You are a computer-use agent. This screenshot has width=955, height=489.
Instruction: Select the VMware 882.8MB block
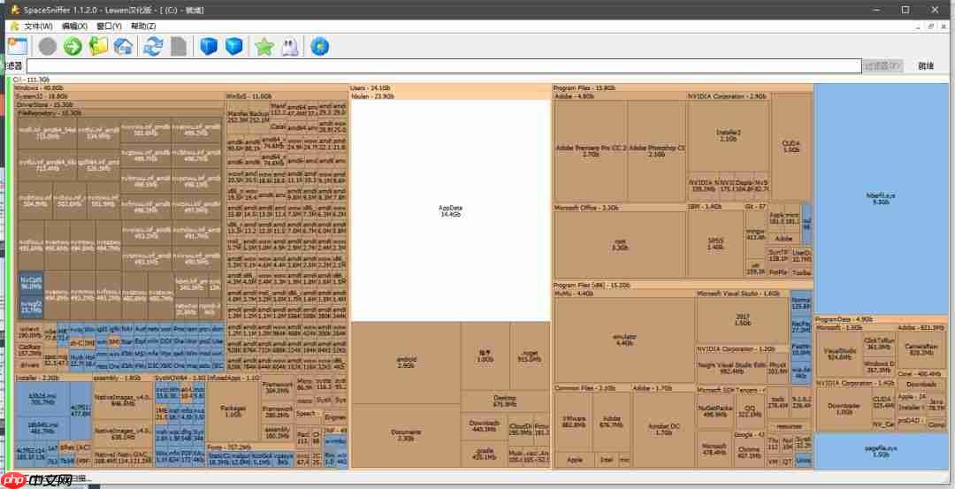(x=573, y=422)
